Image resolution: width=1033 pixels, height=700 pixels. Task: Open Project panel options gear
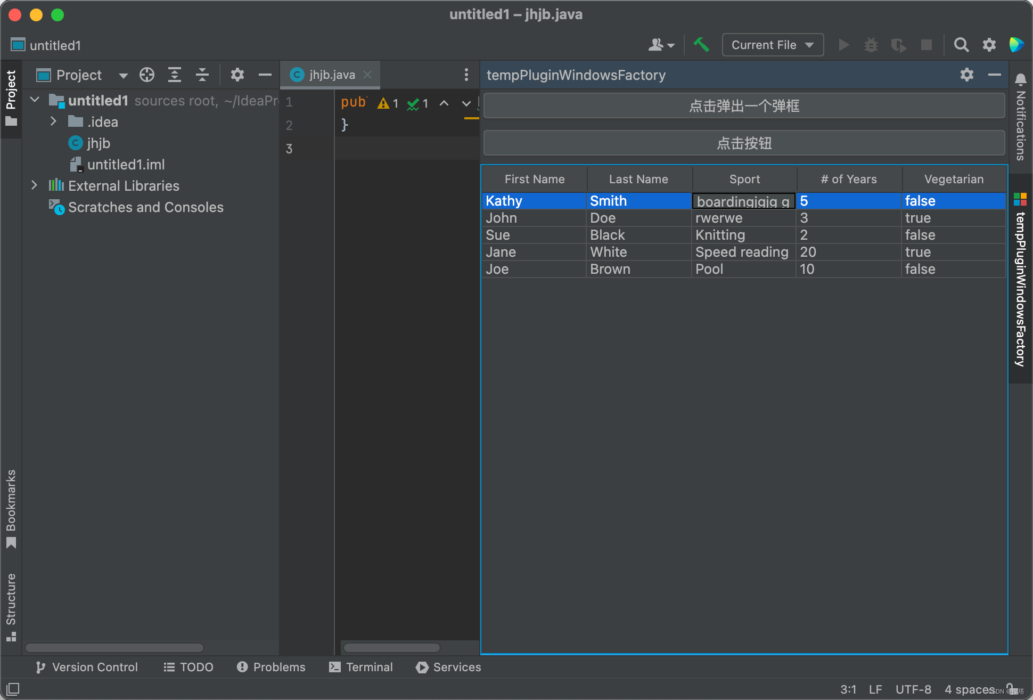click(x=237, y=75)
